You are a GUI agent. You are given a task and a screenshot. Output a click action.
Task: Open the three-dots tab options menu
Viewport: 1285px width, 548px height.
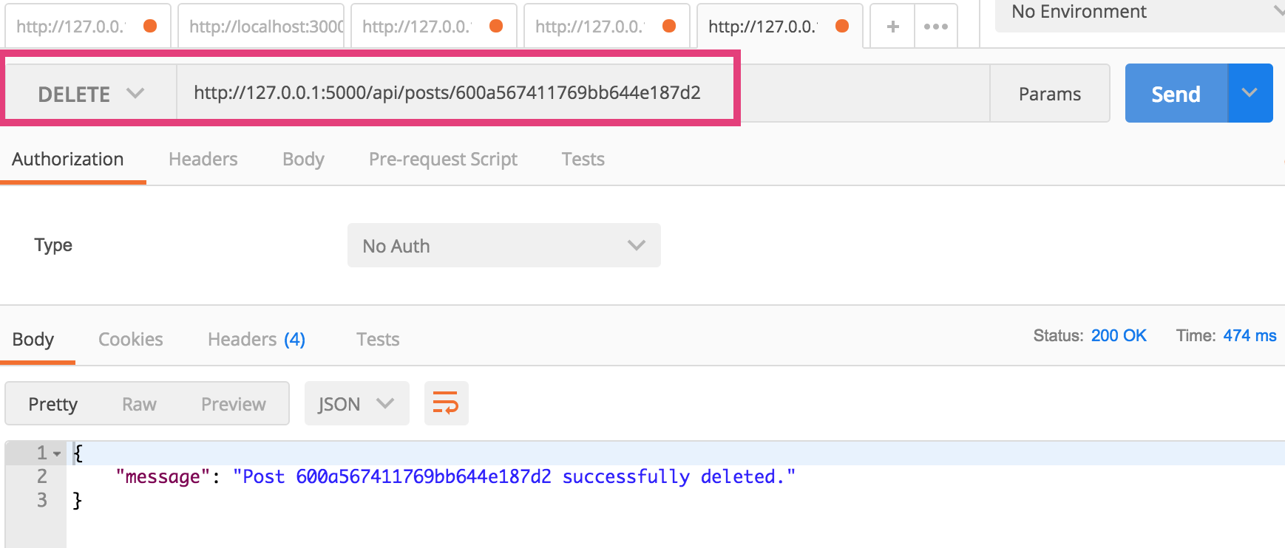[935, 27]
